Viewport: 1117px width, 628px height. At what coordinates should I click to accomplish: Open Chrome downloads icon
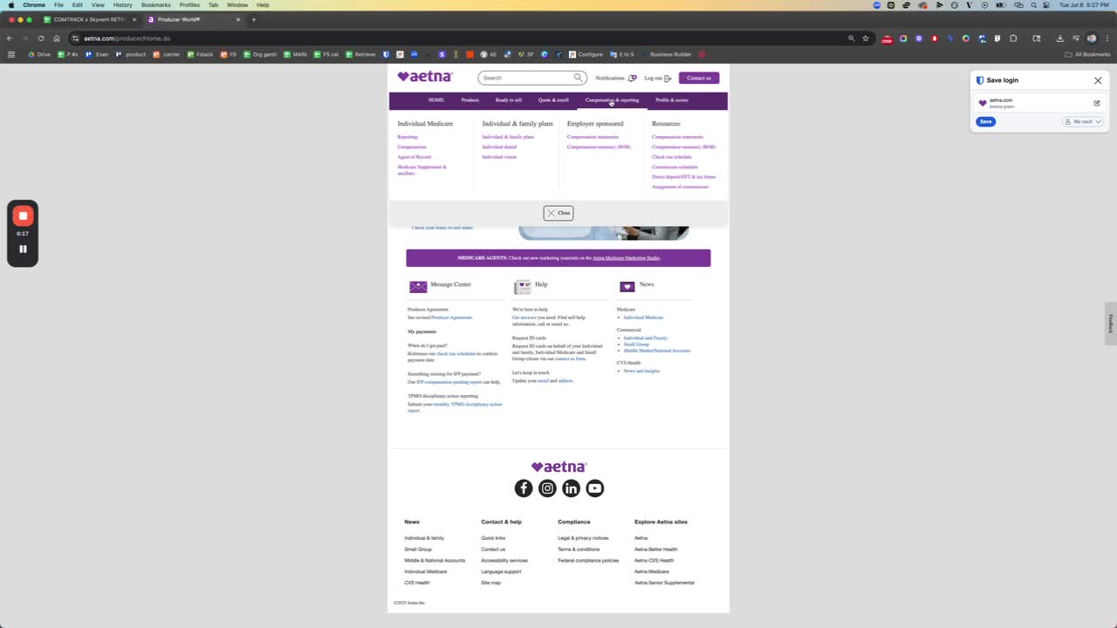click(1059, 38)
